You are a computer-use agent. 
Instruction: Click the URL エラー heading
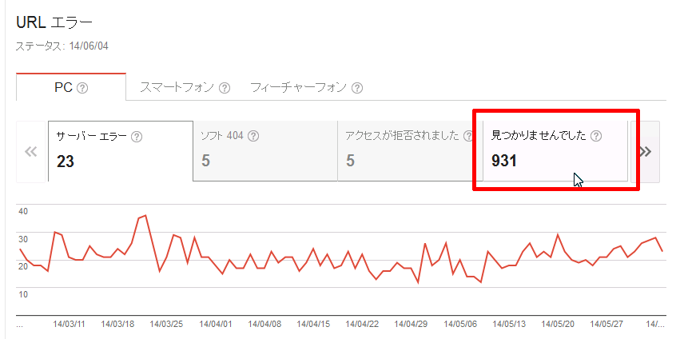[x=54, y=22]
